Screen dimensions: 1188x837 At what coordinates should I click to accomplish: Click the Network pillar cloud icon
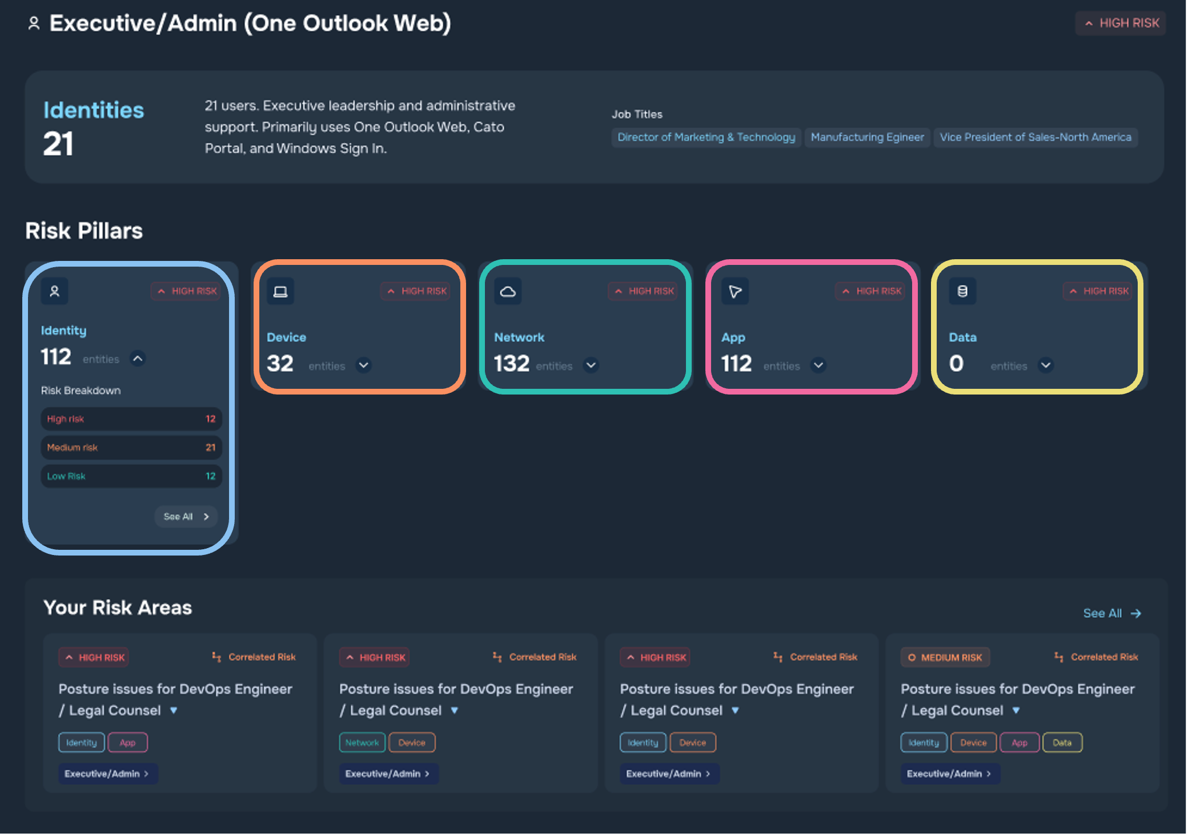click(508, 291)
